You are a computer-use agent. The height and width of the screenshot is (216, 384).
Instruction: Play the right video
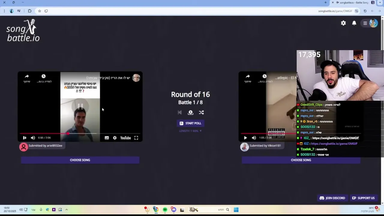(245, 138)
